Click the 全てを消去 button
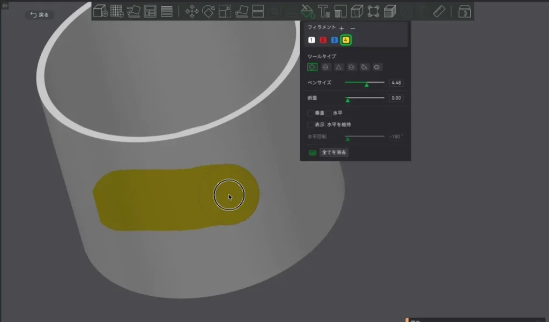This screenshot has width=549, height=322. tap(333, 152)
